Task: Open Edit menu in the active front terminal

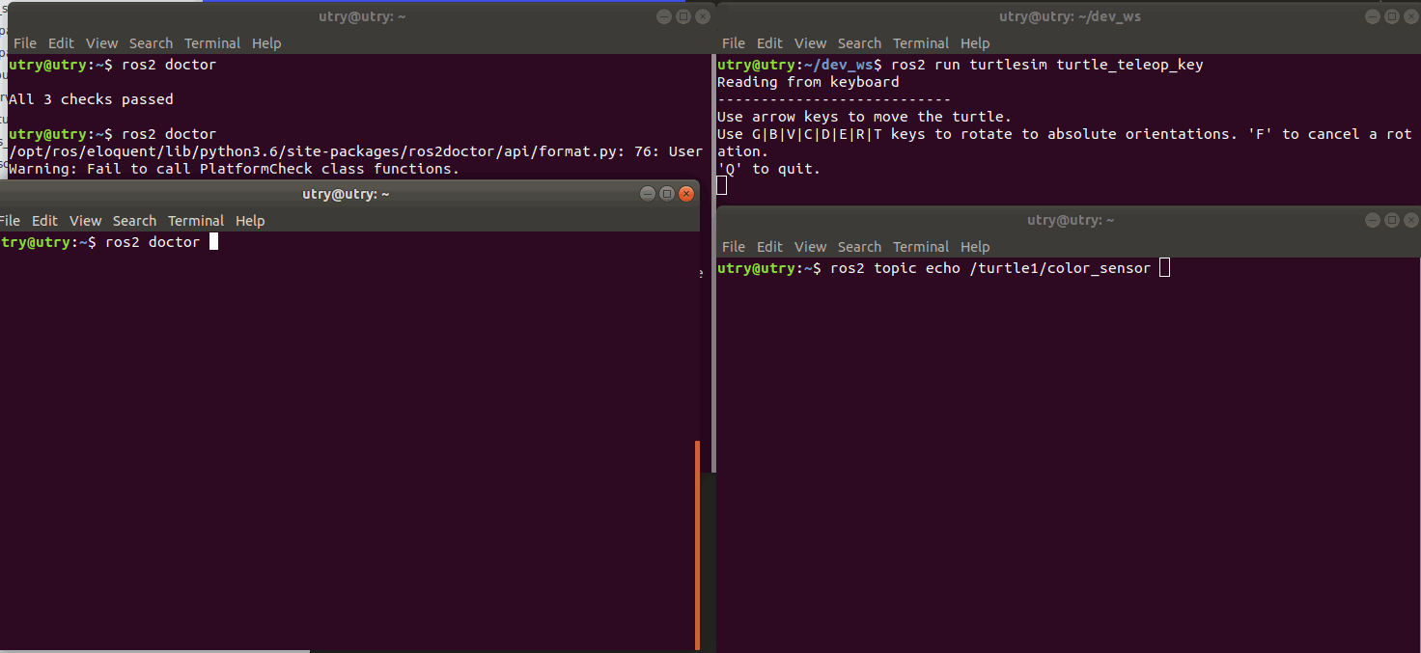Action: pos(44,221)
